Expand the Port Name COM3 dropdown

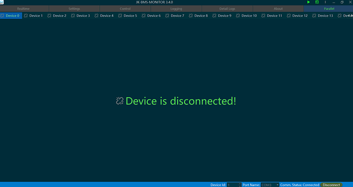pos(277,185)
